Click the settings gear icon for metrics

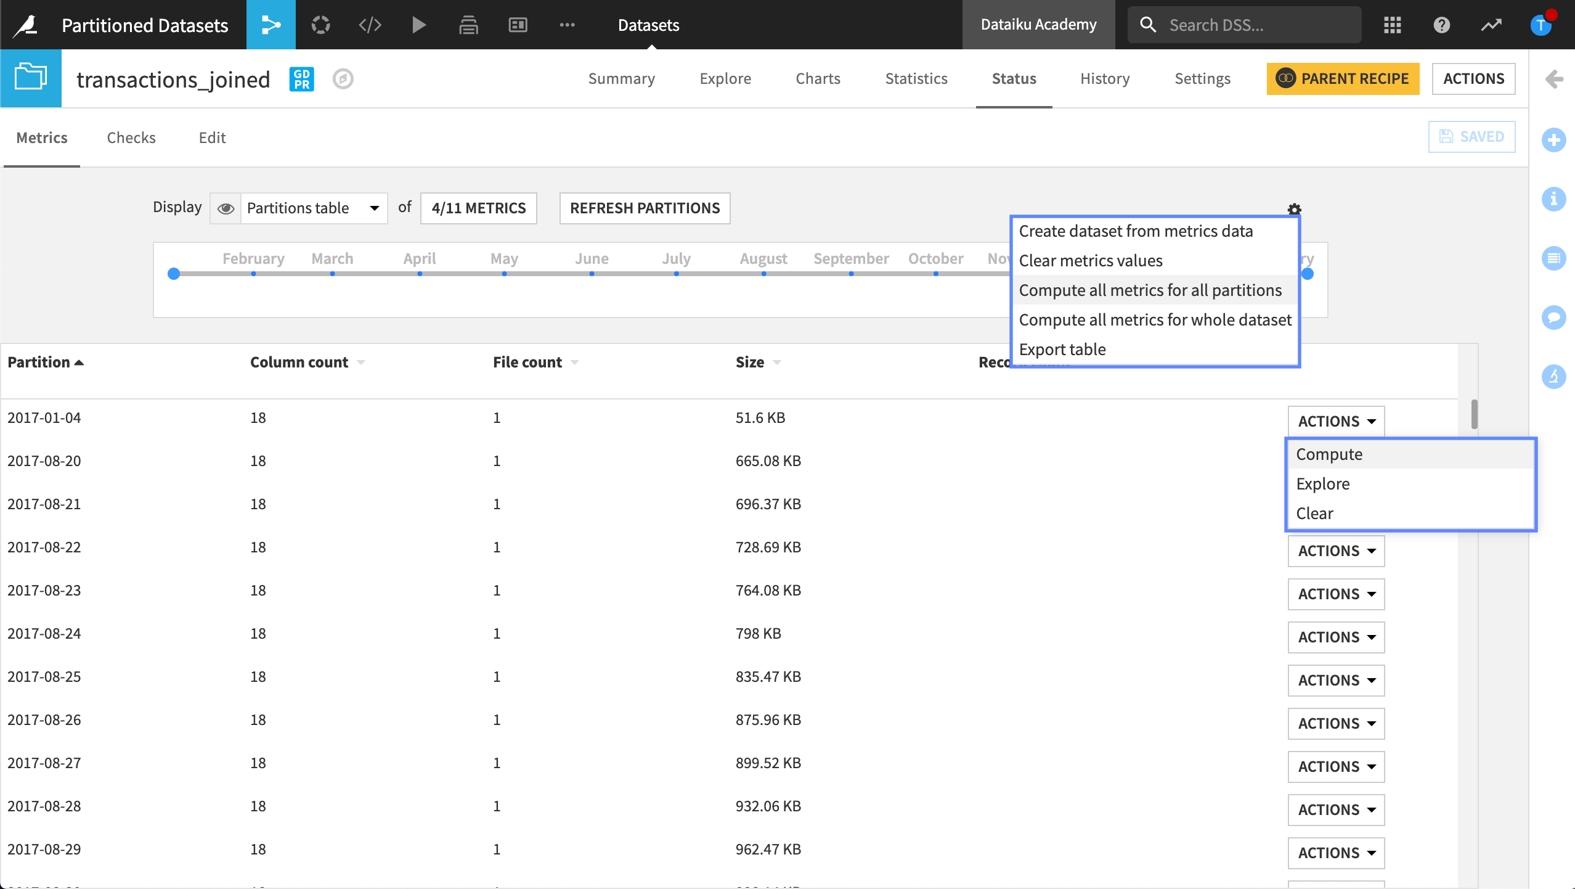(x=1294, y=209)
